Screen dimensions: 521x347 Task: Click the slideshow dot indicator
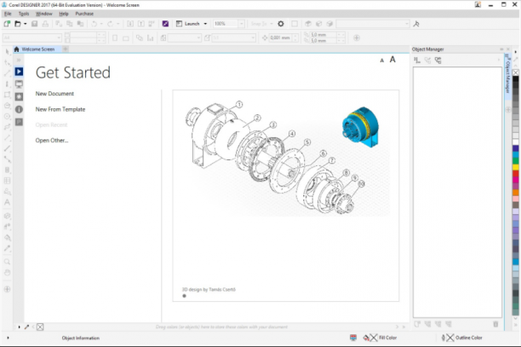[185, 296]
